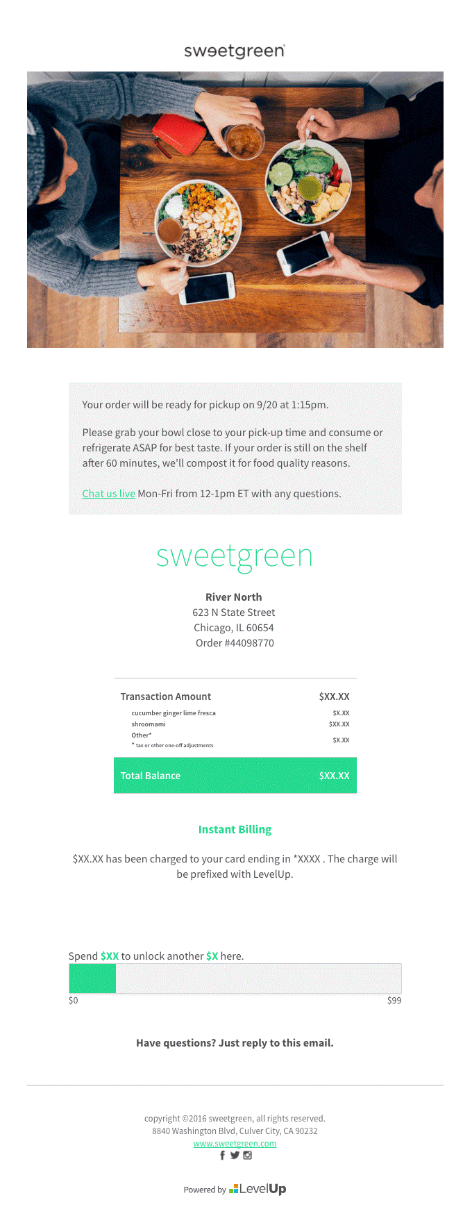The image size is (472, 1225).
Task: Click the Chat us live link
Action: point(108,494)
